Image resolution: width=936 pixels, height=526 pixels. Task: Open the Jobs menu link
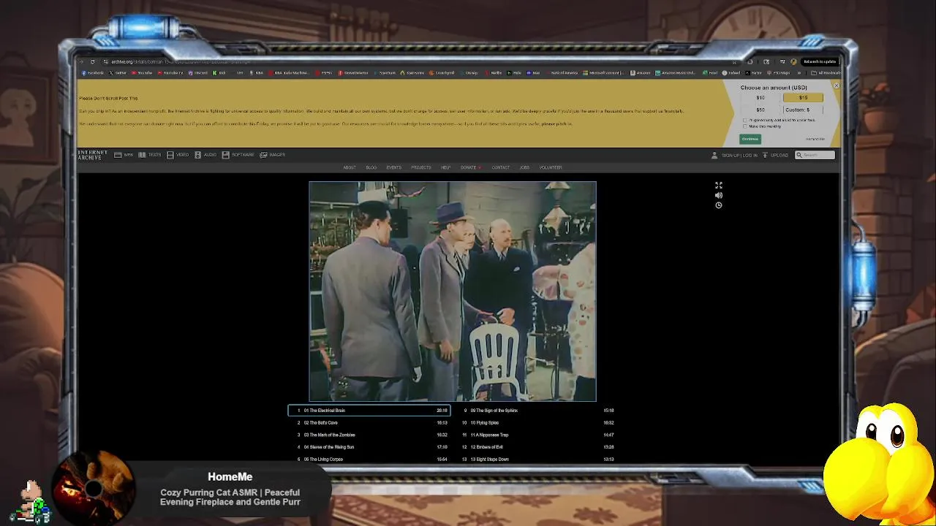524,167
